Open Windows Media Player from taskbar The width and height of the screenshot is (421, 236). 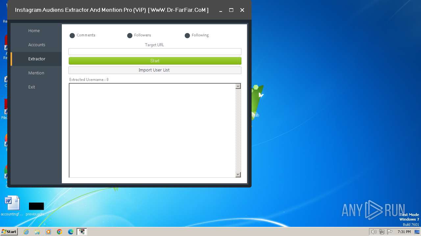(48, 232)
